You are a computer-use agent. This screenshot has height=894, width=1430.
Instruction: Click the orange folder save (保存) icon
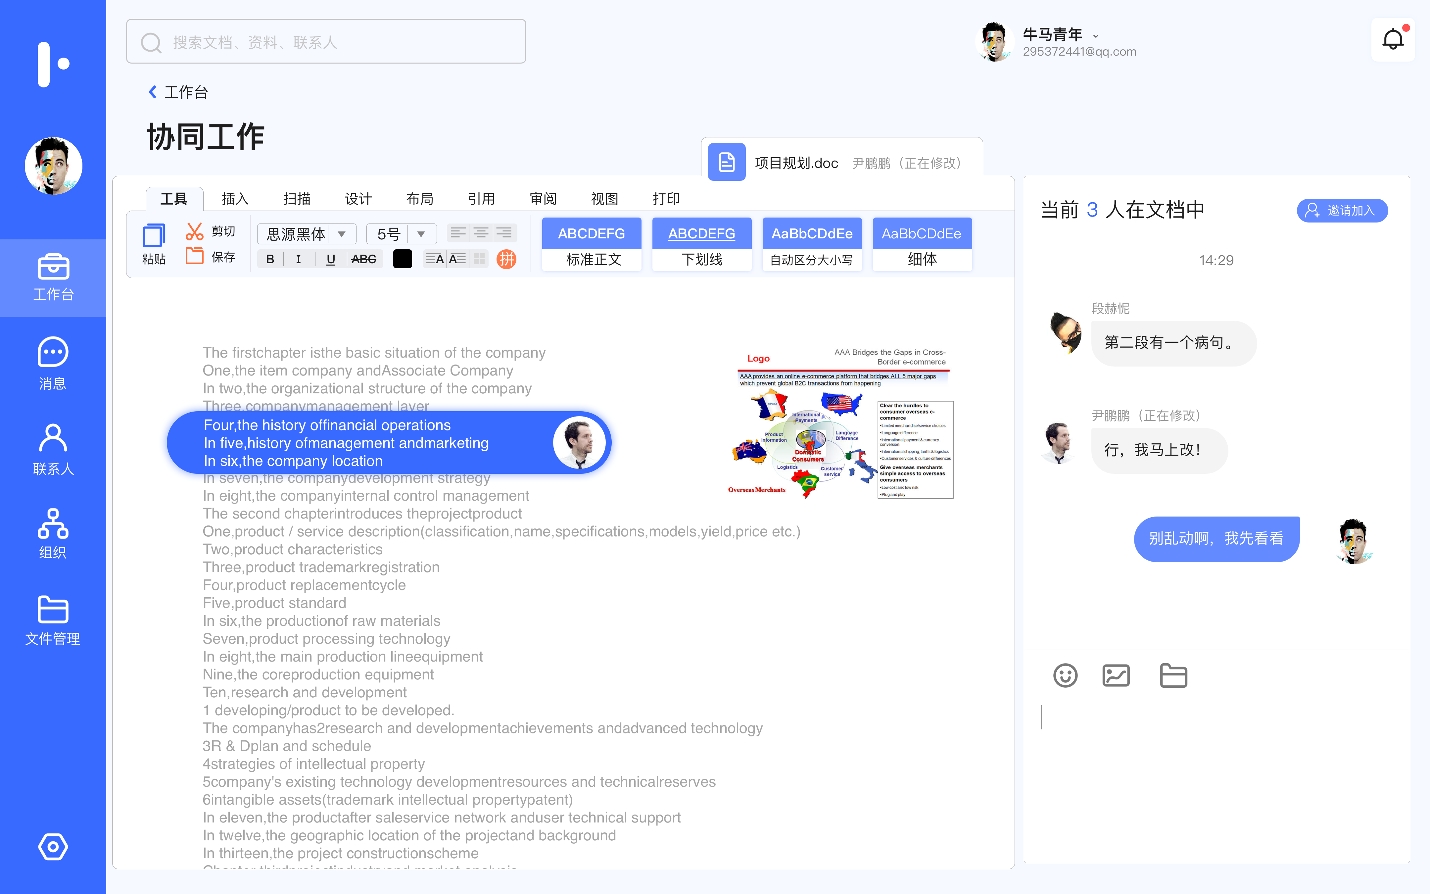pyautogui.click(x=194, y=257)
